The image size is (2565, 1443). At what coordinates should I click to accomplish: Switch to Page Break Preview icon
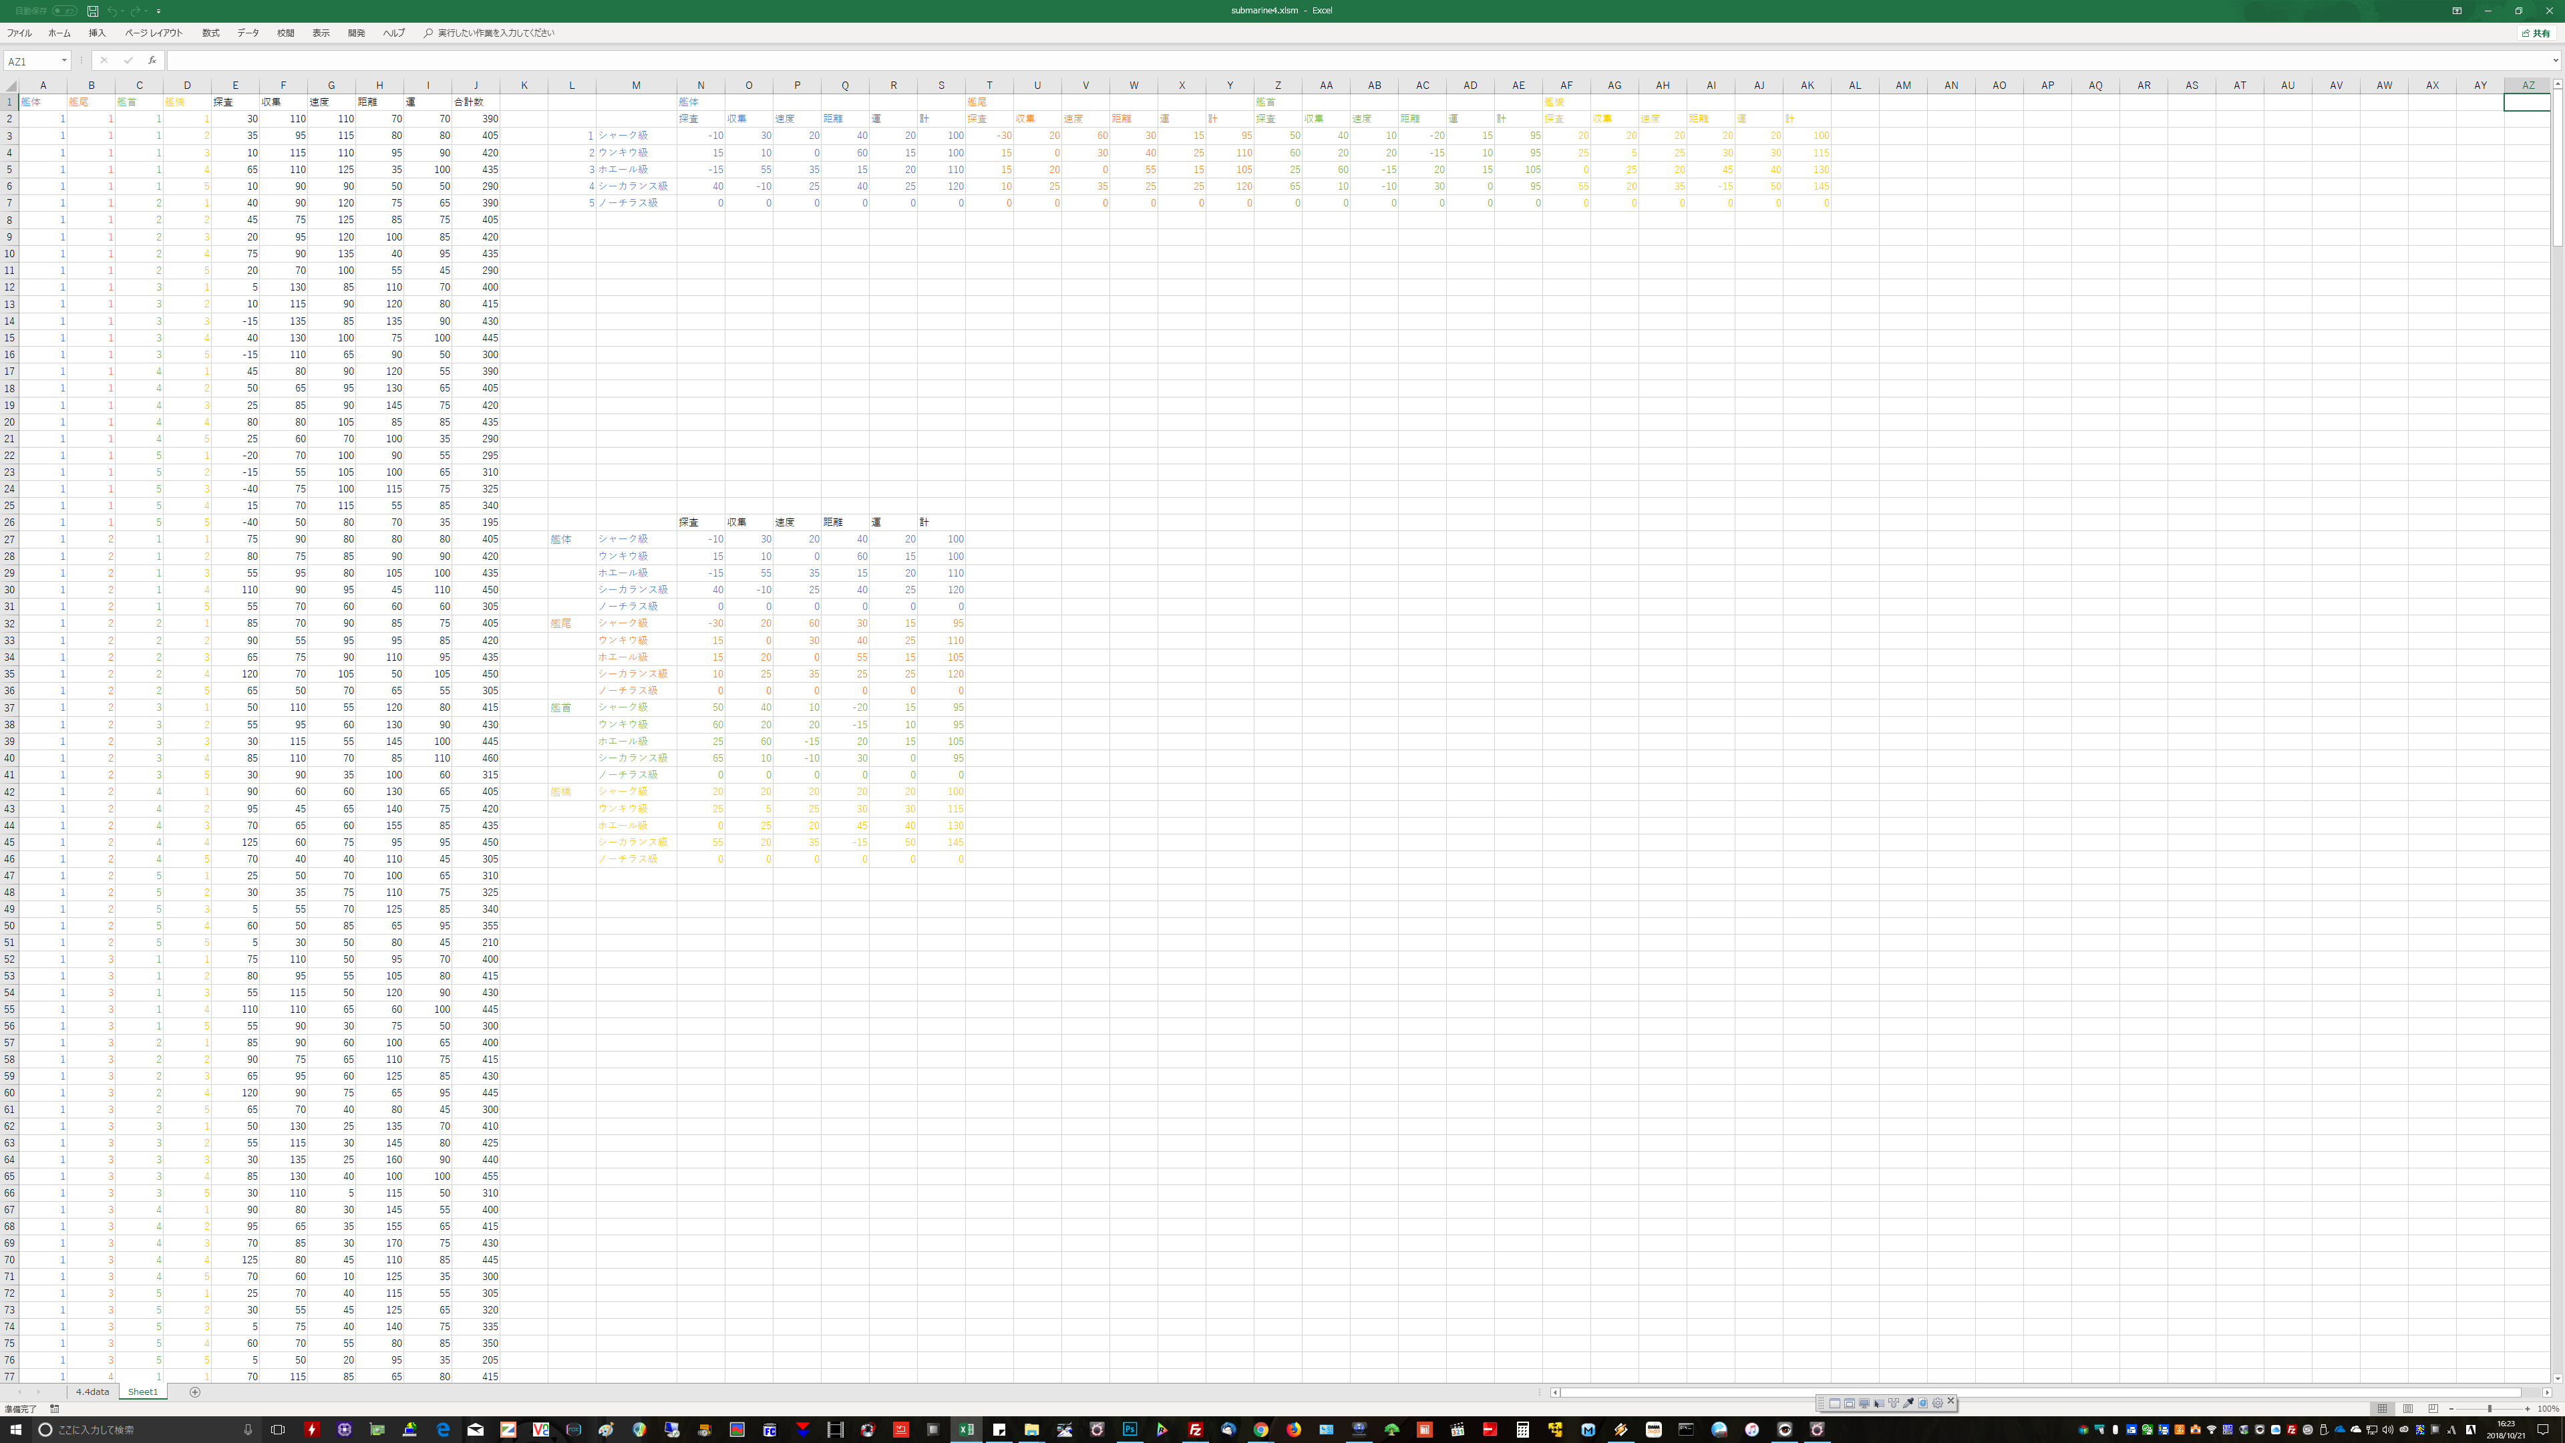(2433, 1408)
